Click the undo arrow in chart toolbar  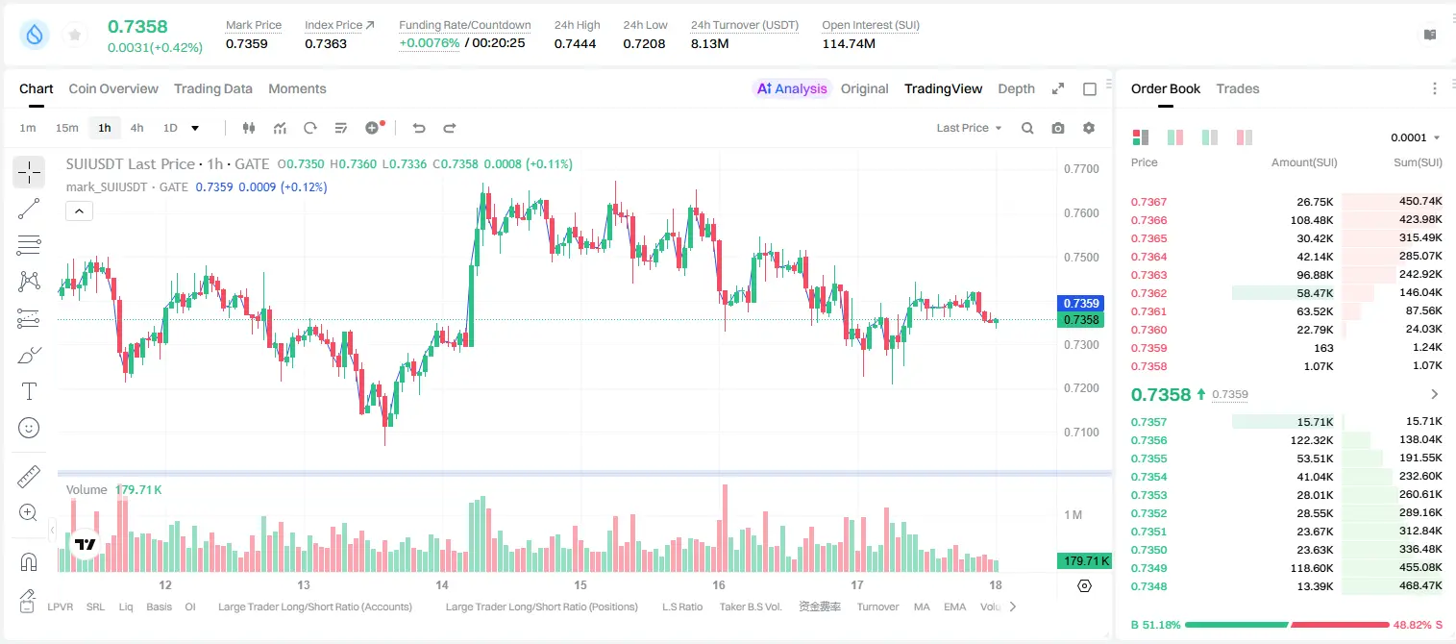(419, 128)
